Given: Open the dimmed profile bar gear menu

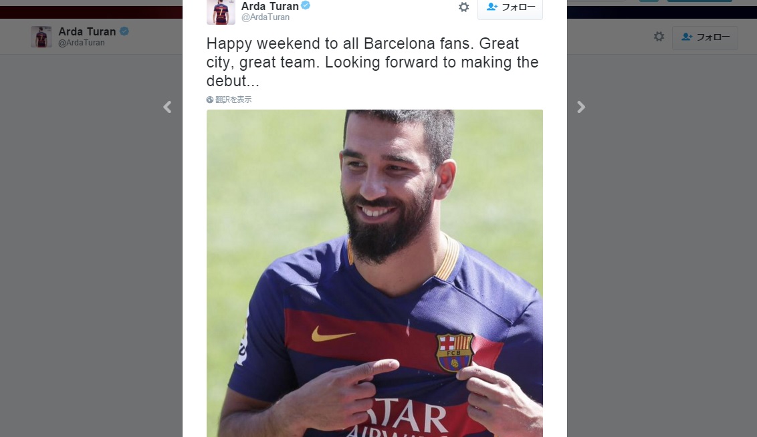Looking at the screenshot, I should point(659,37).
